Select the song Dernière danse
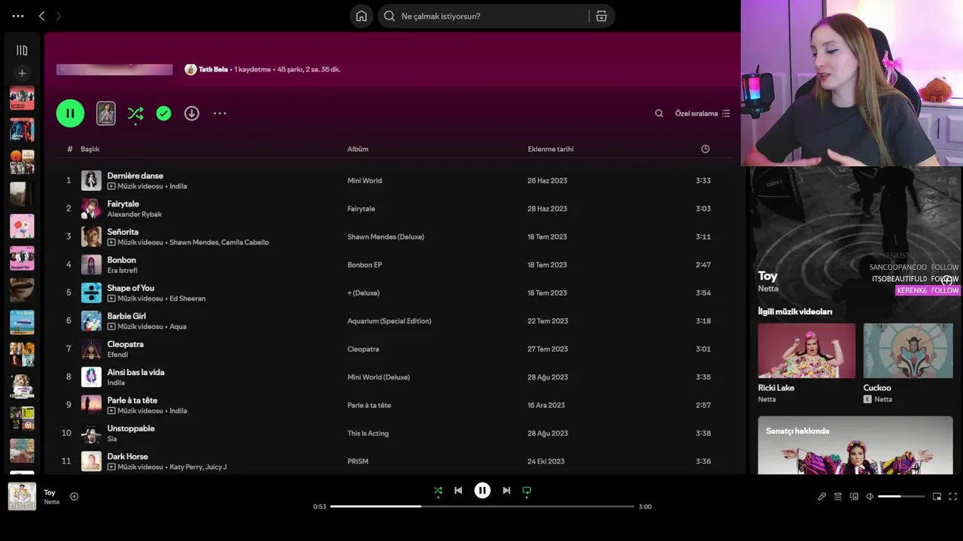Image resolution: width=963 pixels, height=541 pixels. click(135, 176)
